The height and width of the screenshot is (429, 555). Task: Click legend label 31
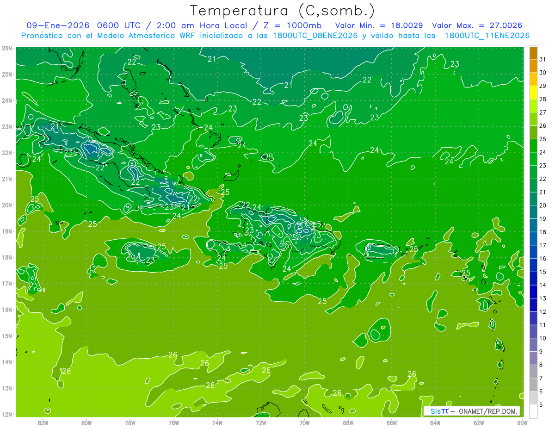[x=543, y=60]
